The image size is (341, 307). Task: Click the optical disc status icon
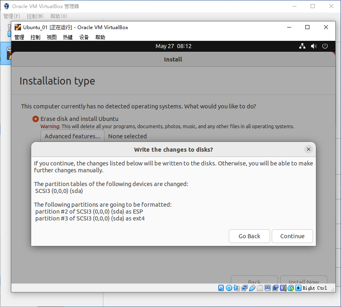click(229, 288)
